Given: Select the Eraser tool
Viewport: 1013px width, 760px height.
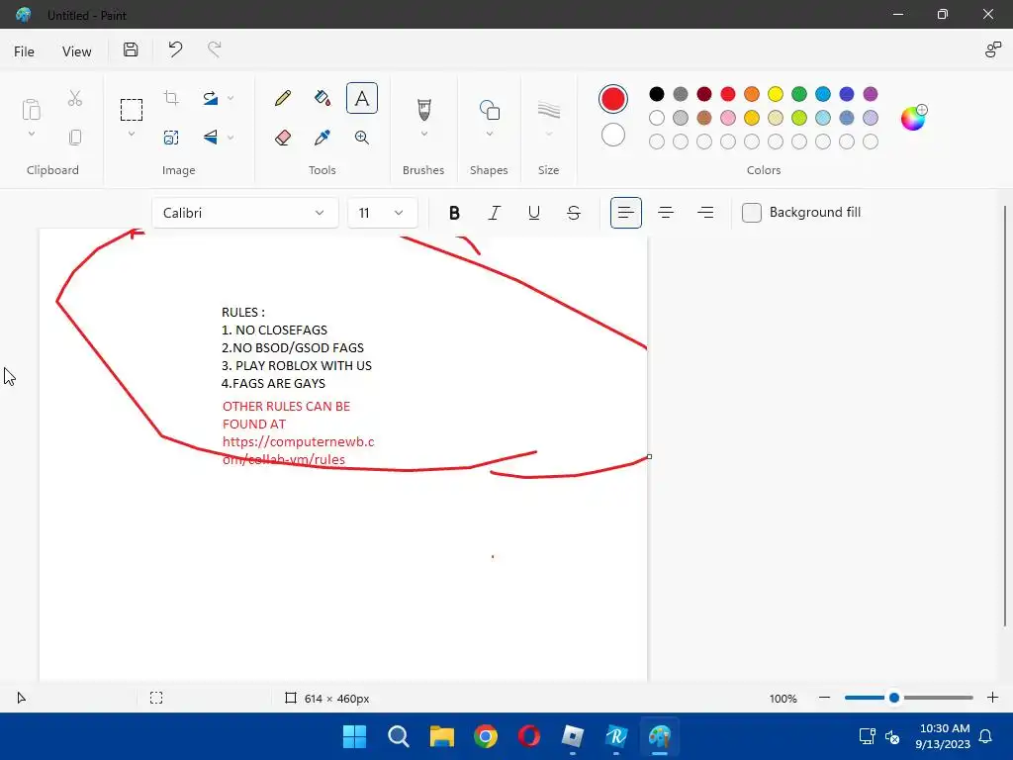Looking at the screenshot, I should (x=283, y=137).
